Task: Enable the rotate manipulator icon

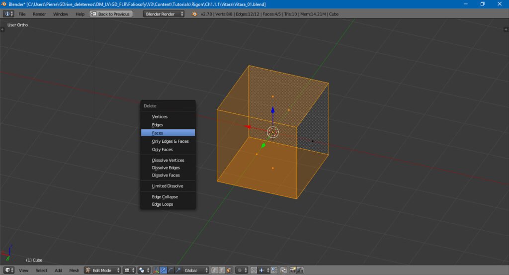Action: (171, 270)
